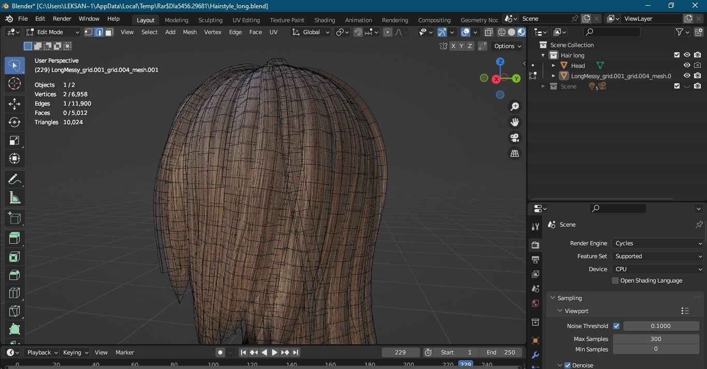This screenshot has width=707, height=369.
Task: Activate the Rotate tool
Action: coord(15,122)
